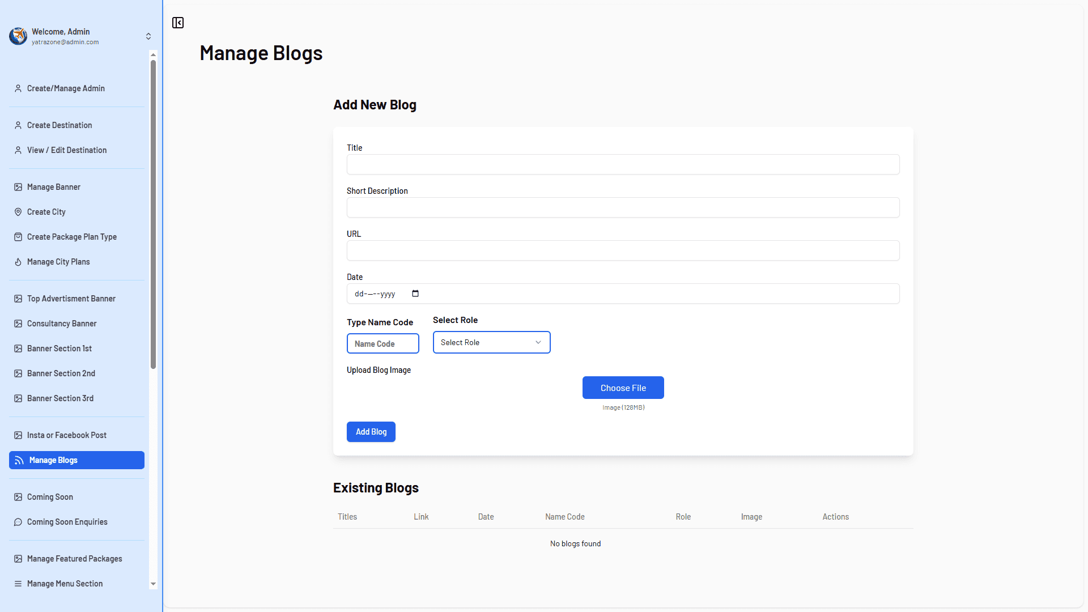
Task: Focus the Title input field
Action: (623, 164)
